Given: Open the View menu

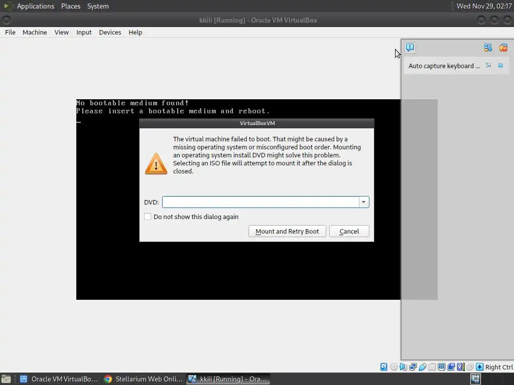Looking at the screenshot, I should click(x=61, y=33).
